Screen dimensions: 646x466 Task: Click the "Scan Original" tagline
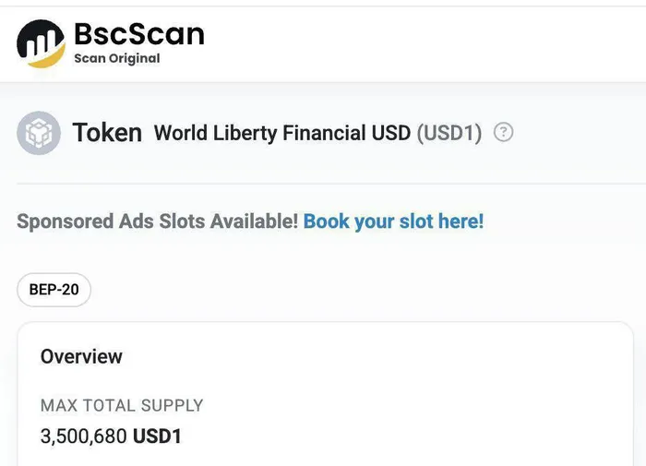pos(117,58)
